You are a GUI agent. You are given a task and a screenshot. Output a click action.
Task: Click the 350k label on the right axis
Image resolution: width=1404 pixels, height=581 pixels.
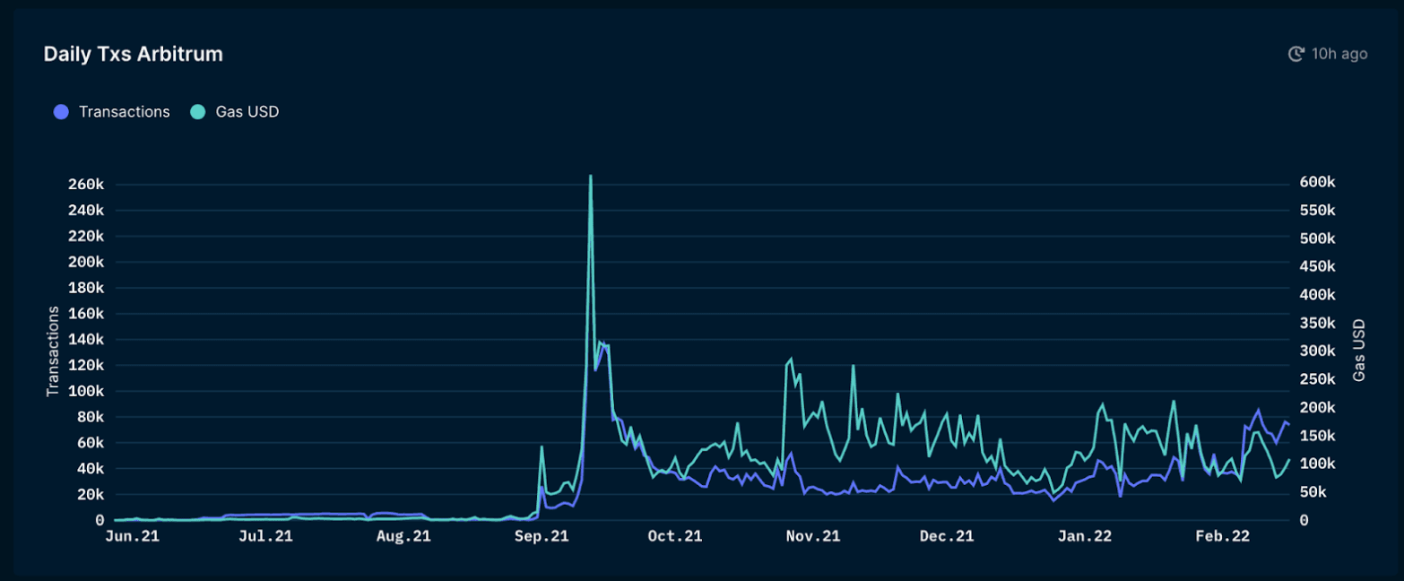(1318, 323)
